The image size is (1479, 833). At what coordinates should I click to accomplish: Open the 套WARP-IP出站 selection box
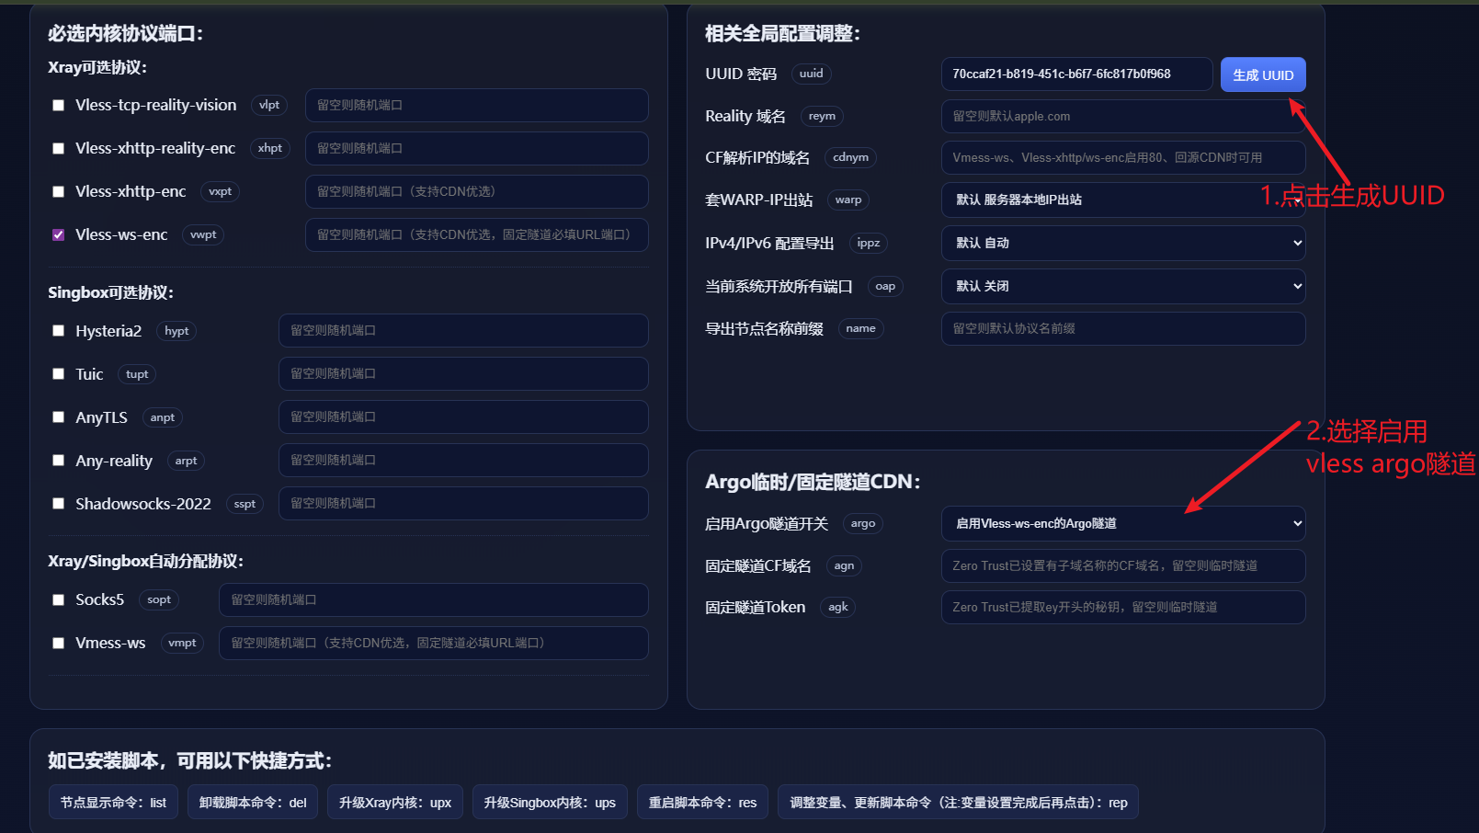click(1122, 200)
